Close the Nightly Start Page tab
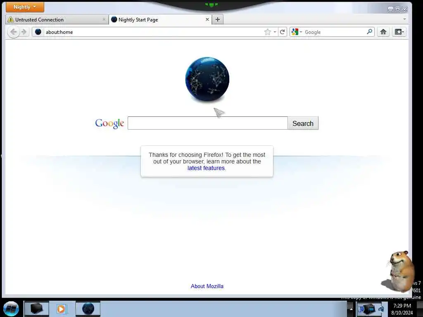Screen dimensions: 423x317 point(207,19)
